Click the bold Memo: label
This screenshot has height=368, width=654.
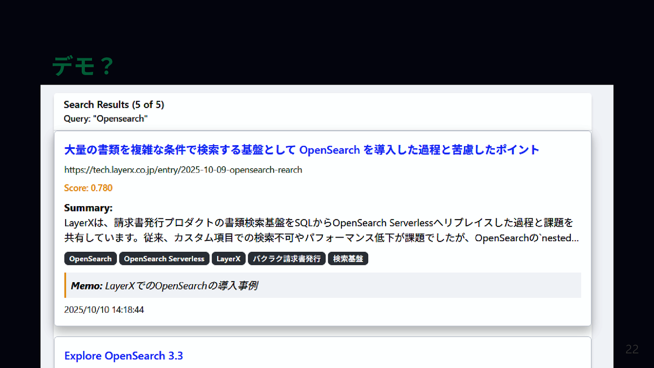[x=87, y=286]
